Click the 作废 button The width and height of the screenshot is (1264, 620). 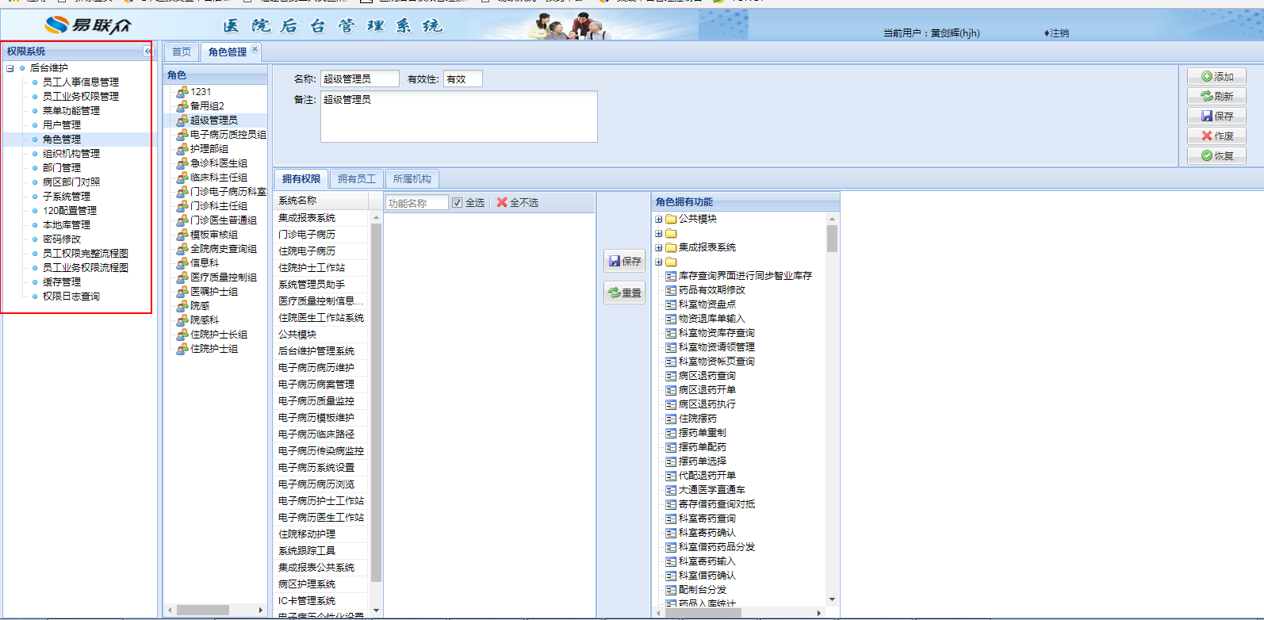1217,136
